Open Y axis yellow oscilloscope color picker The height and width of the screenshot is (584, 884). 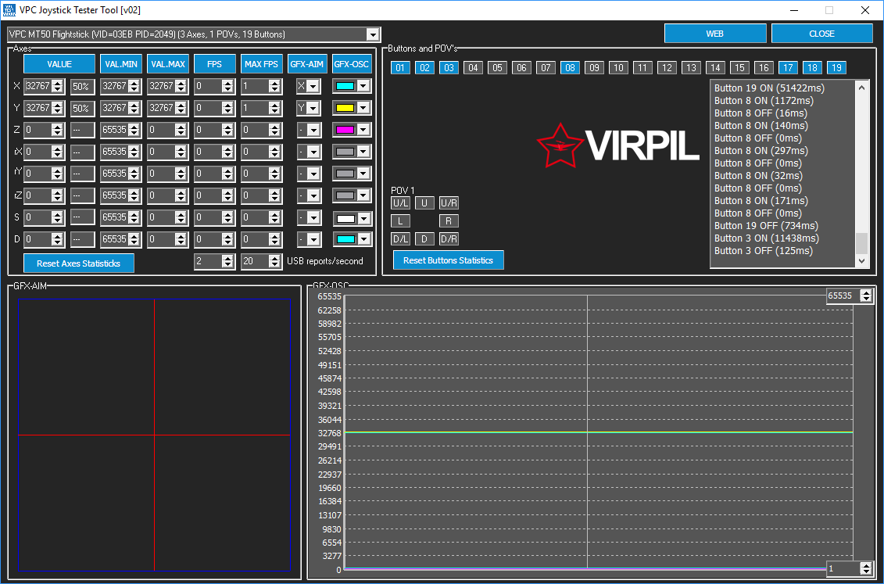[x=352, y=108]
